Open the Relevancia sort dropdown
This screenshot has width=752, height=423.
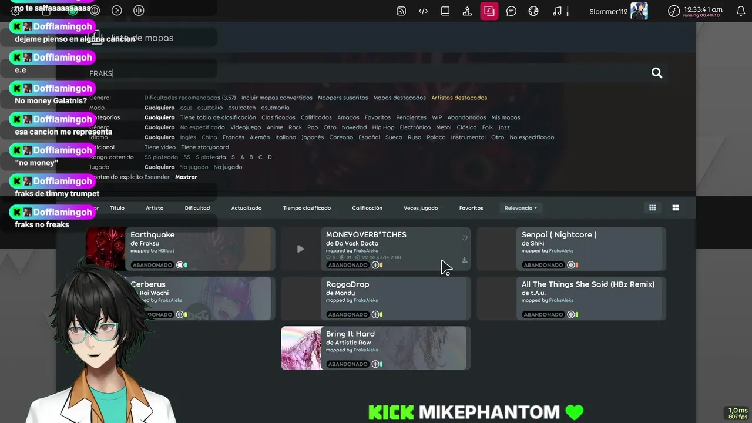coord(521,208)
